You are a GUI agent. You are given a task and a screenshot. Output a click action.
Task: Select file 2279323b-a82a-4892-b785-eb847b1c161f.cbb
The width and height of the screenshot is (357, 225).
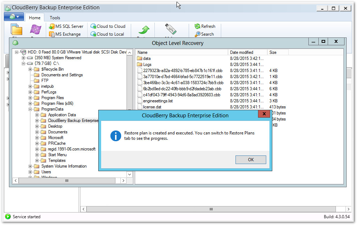click(183, 71)
